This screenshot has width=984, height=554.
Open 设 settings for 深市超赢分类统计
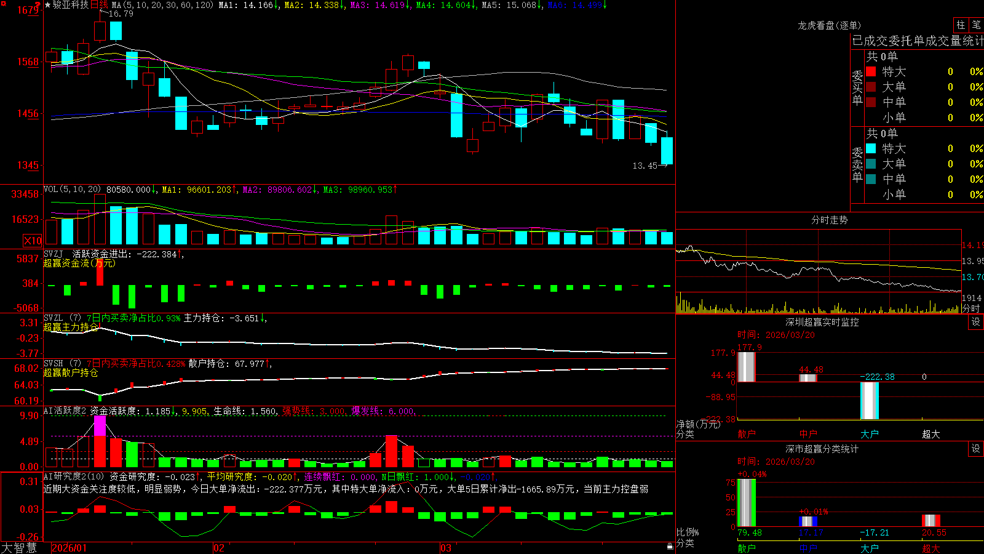pos(976,449)
